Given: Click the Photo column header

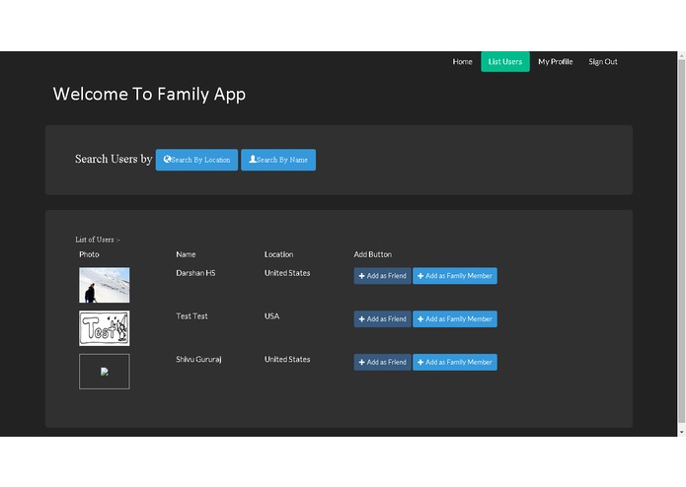Looking at the screenshot, I should click(89, 254).
